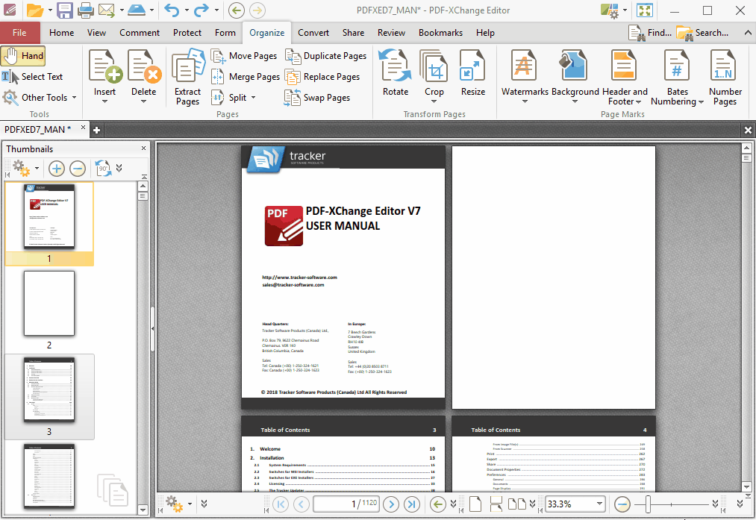Click Move Pages
This screenshot has height=520, width=756.
point(244,56)
